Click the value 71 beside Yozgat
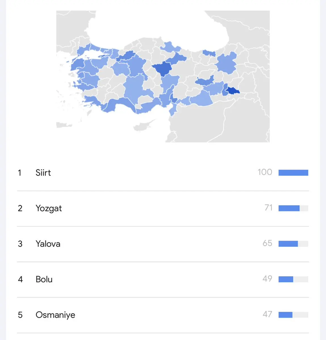This screenshot has width=326, height=340. [x=268, y=208]
